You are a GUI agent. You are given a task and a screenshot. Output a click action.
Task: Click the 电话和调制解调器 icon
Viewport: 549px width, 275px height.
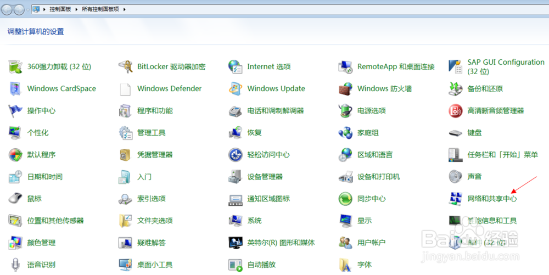pos(236,110)
